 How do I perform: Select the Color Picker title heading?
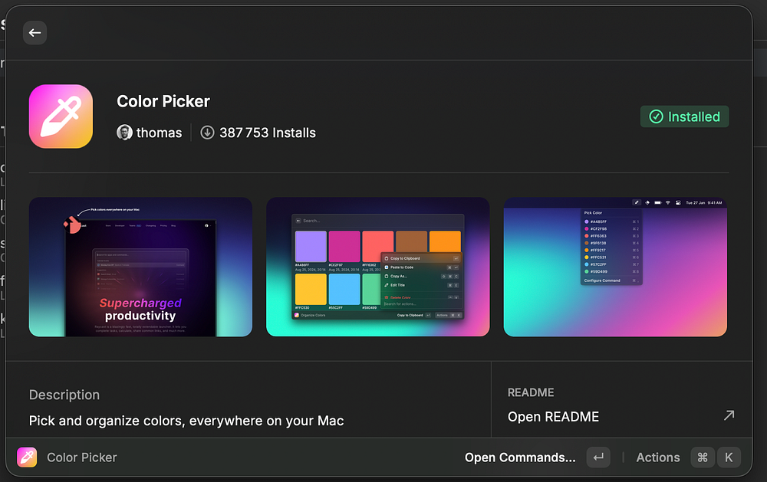coord(163,102)
